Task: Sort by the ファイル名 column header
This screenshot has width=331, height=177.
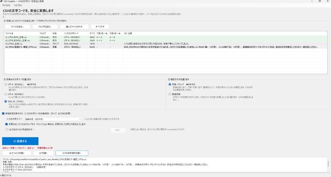Action: (x=21, y=33)
